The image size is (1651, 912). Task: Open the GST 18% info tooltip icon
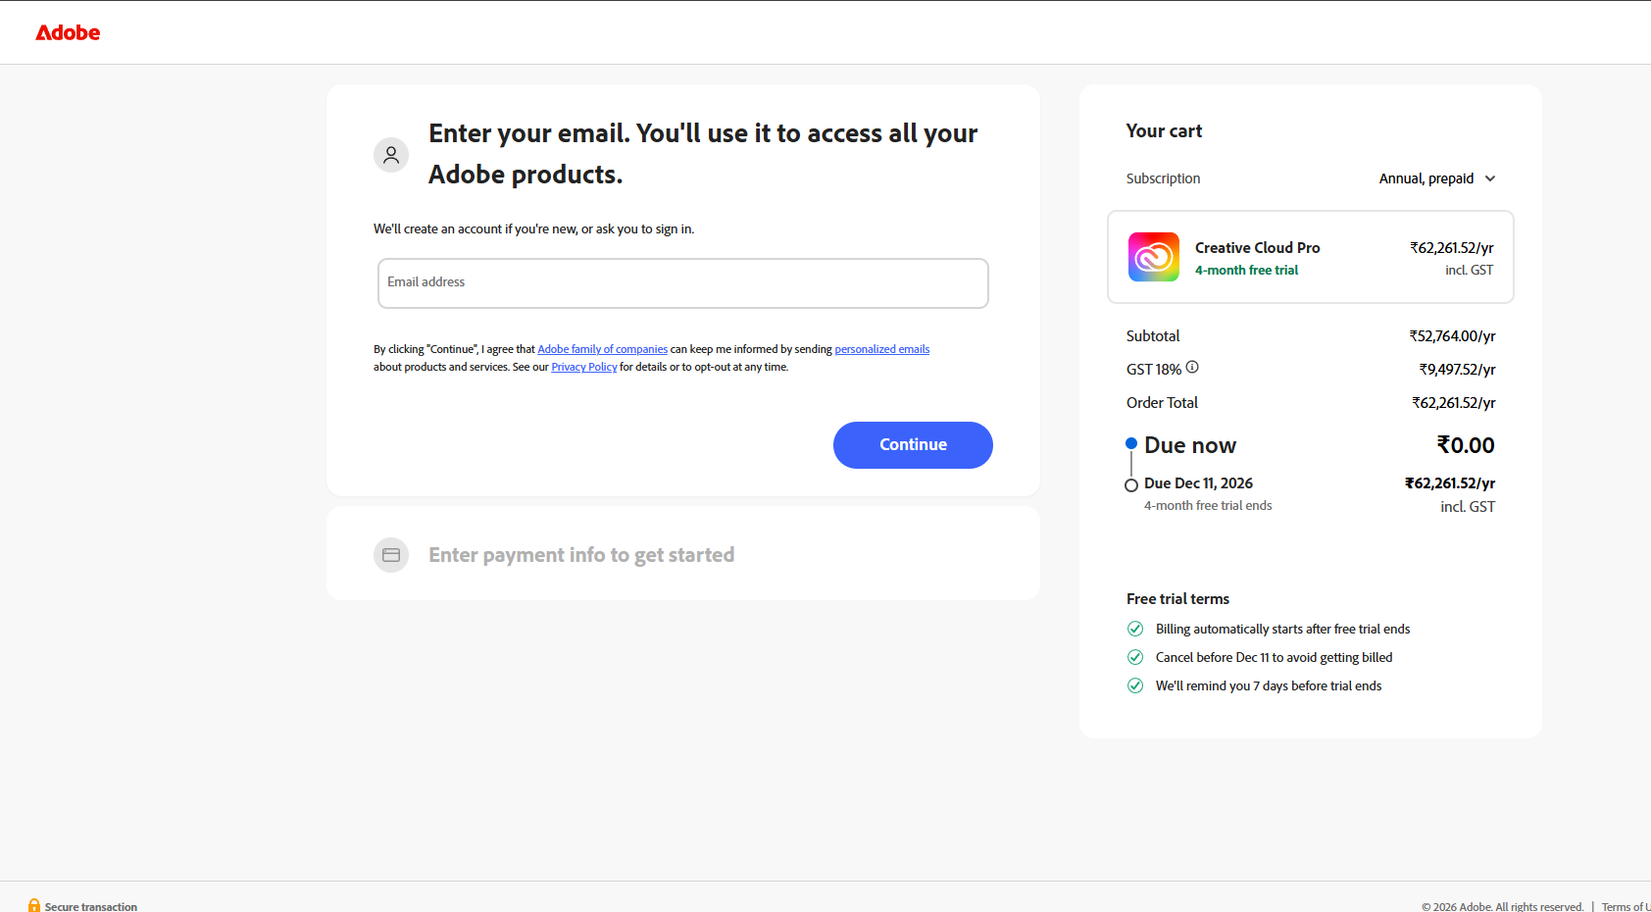pos(1192,367)
